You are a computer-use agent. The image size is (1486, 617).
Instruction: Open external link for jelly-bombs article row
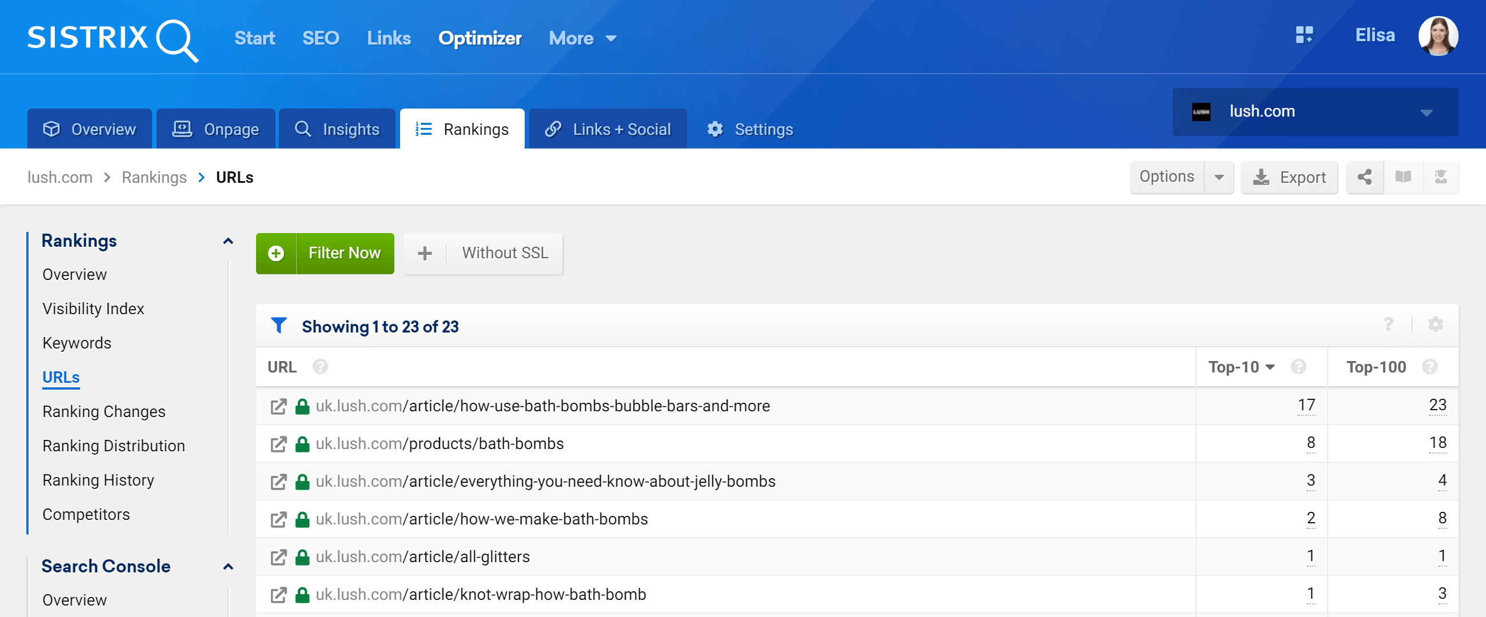click(x=279, y=482)
